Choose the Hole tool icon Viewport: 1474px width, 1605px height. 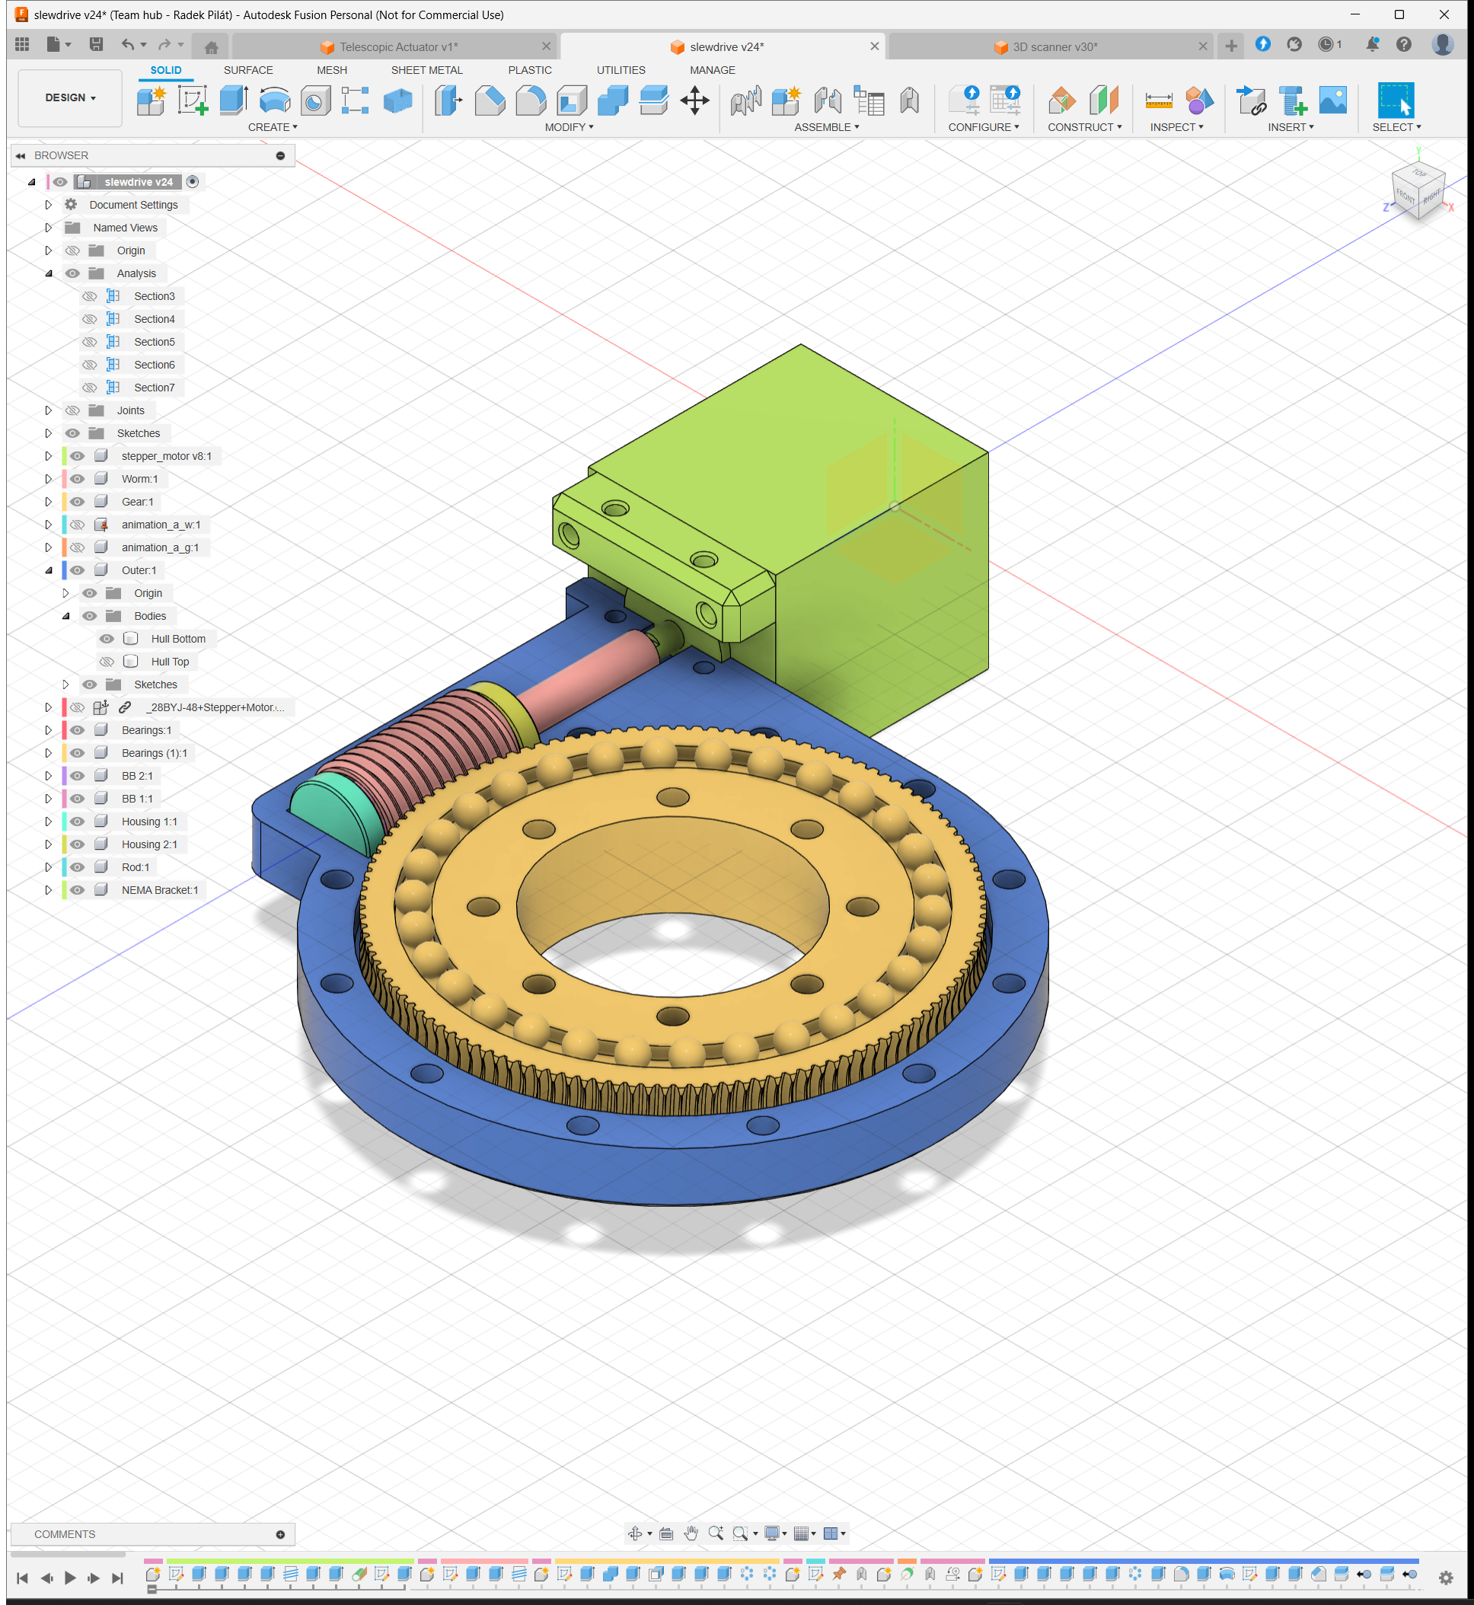point(316,101)
